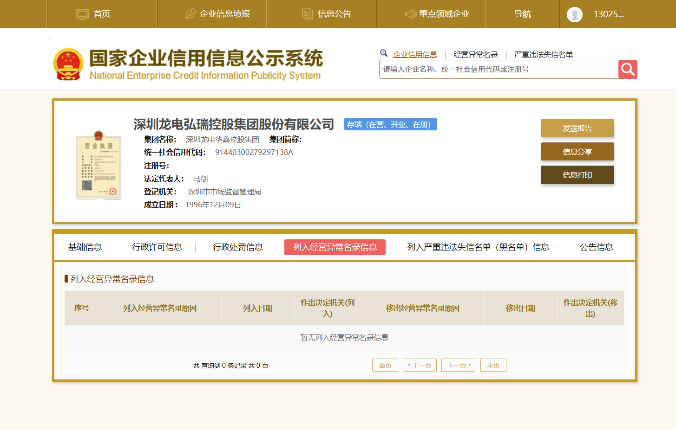Switch to the 行政处罚信息 tab
Screen dimensions: 676x430
click(x=238, y=247)
